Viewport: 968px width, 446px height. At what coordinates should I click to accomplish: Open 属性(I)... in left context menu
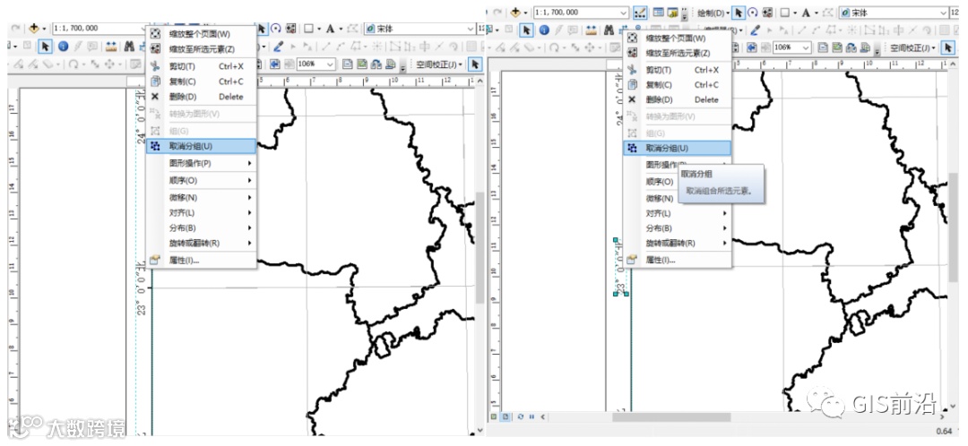point(201,261)
